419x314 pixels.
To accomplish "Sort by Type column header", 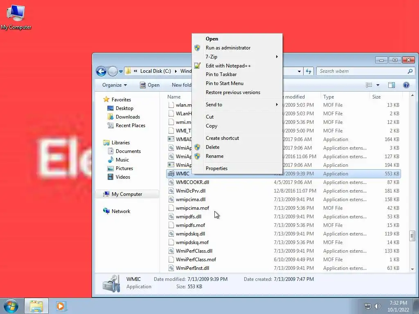I will coord(345,96).
